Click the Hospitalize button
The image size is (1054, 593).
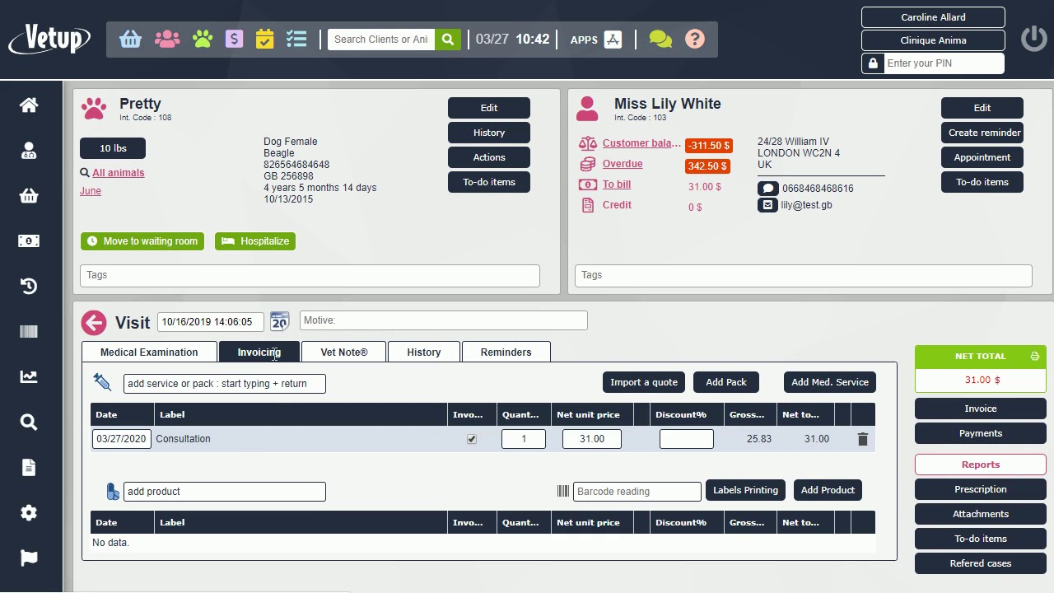click(255, 241)
